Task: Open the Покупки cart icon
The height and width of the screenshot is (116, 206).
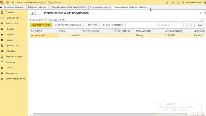Action: pyautogui.click(x=2, y=34)
